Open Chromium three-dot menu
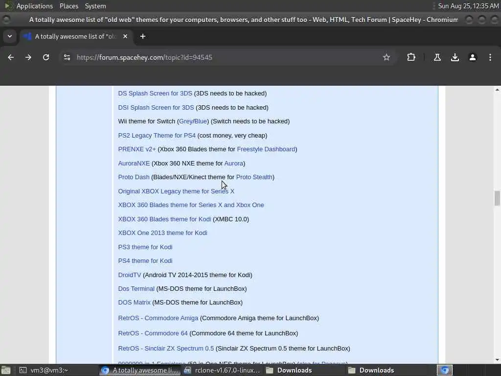501x376 pixels. (490, 58)
